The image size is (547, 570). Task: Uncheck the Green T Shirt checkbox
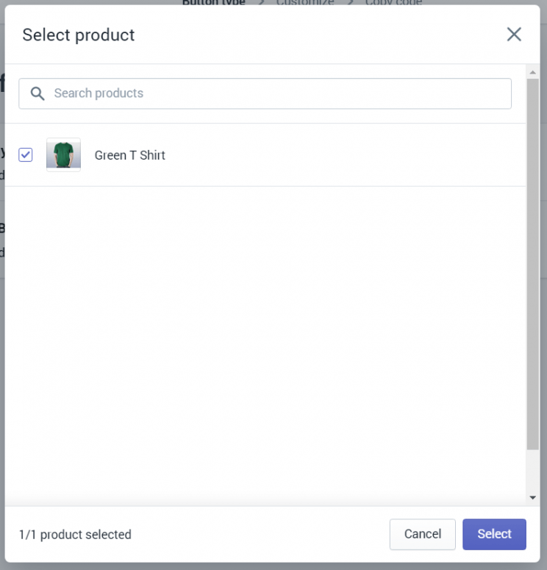pyautogui.click(x=26, y=155)
